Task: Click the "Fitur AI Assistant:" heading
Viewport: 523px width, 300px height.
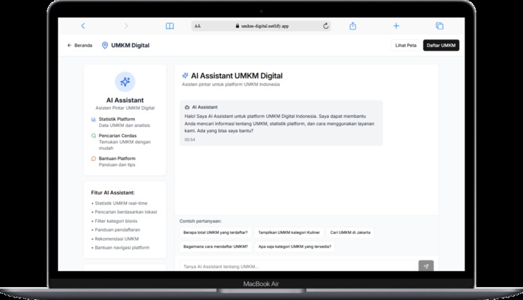Action: (x=113, y=192)
